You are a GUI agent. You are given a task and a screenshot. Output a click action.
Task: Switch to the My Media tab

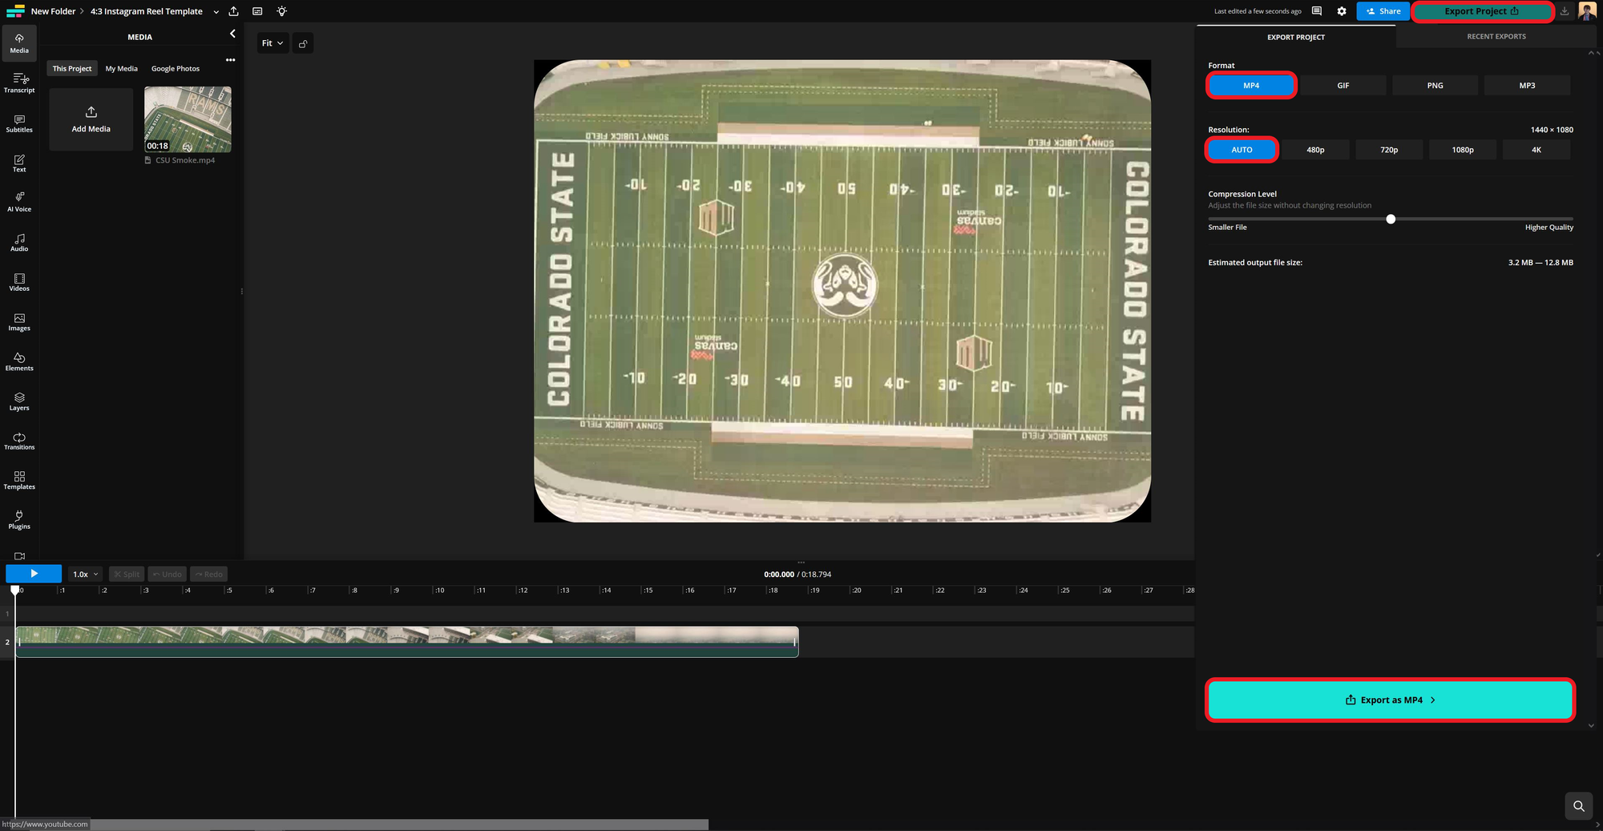pyautogui.click(x=122, y=69)
